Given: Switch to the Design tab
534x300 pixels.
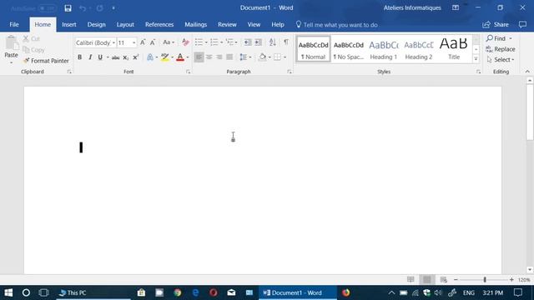Looking at the screenshot, I should click(97, 24).
